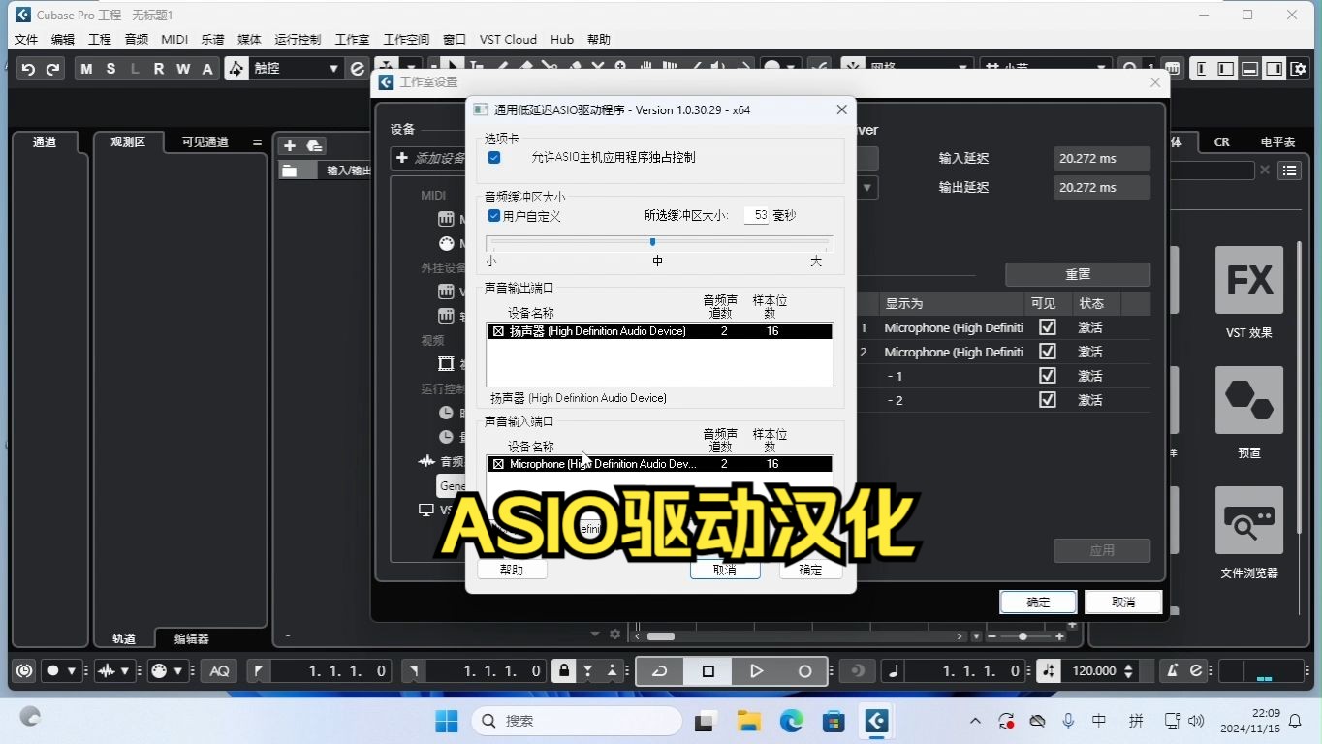Image resolution: width=1322 pixels, height=744 pixels.
Task: Click the audio buffer size slider
Action: 652,241
